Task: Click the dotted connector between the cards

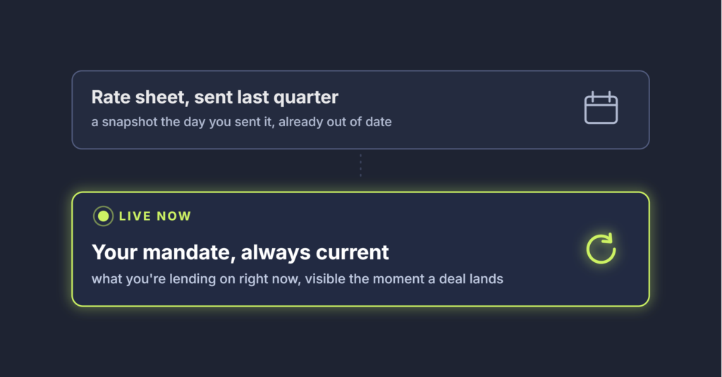Action: (360, 166)
